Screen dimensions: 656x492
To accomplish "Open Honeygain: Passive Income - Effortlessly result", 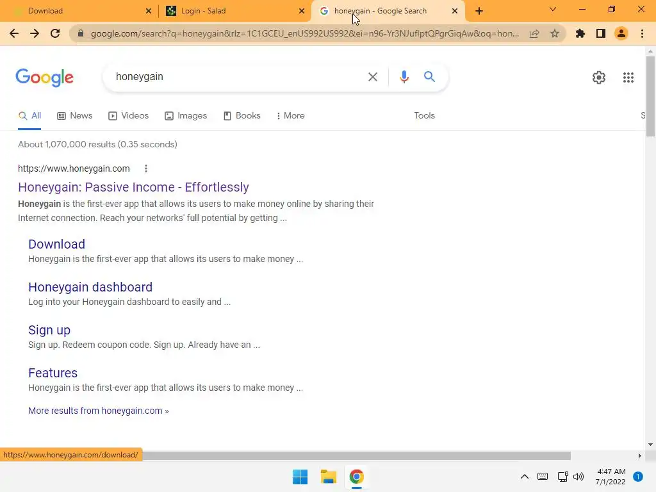I will tap(133, 187).
